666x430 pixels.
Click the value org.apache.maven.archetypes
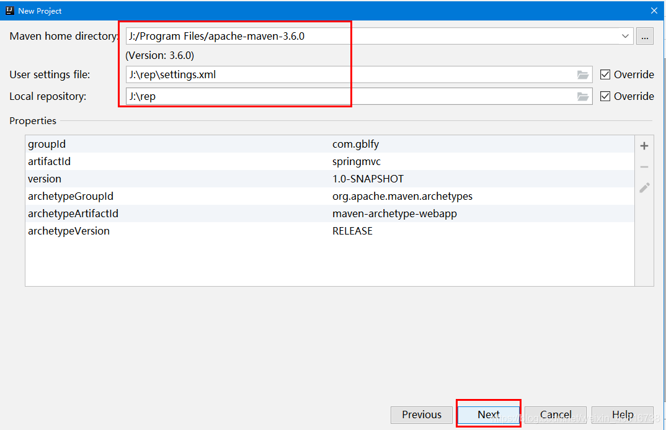(402, 196)
